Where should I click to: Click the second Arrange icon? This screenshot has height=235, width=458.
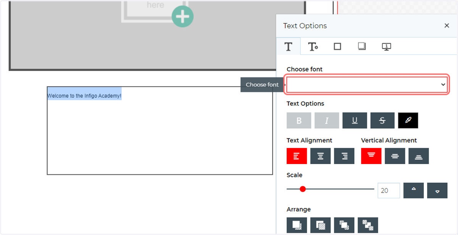(x=320, y=225)
